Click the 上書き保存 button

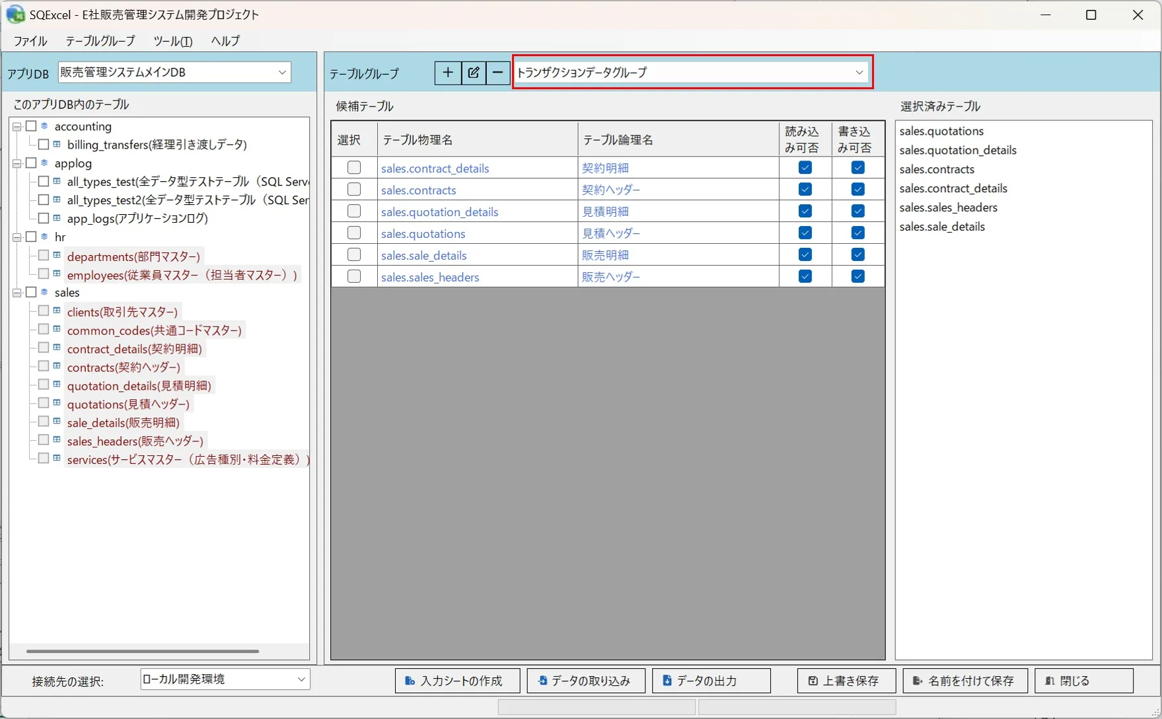coord(846,681)
